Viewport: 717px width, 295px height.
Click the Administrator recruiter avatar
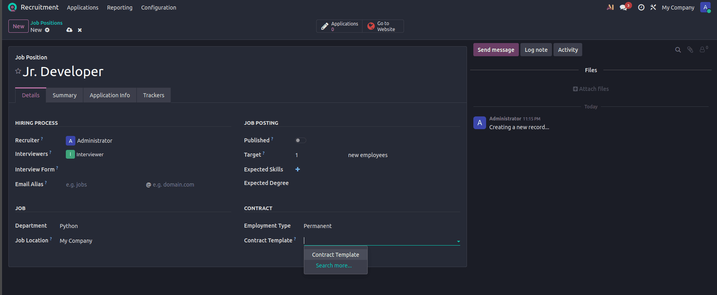(71, 141)
